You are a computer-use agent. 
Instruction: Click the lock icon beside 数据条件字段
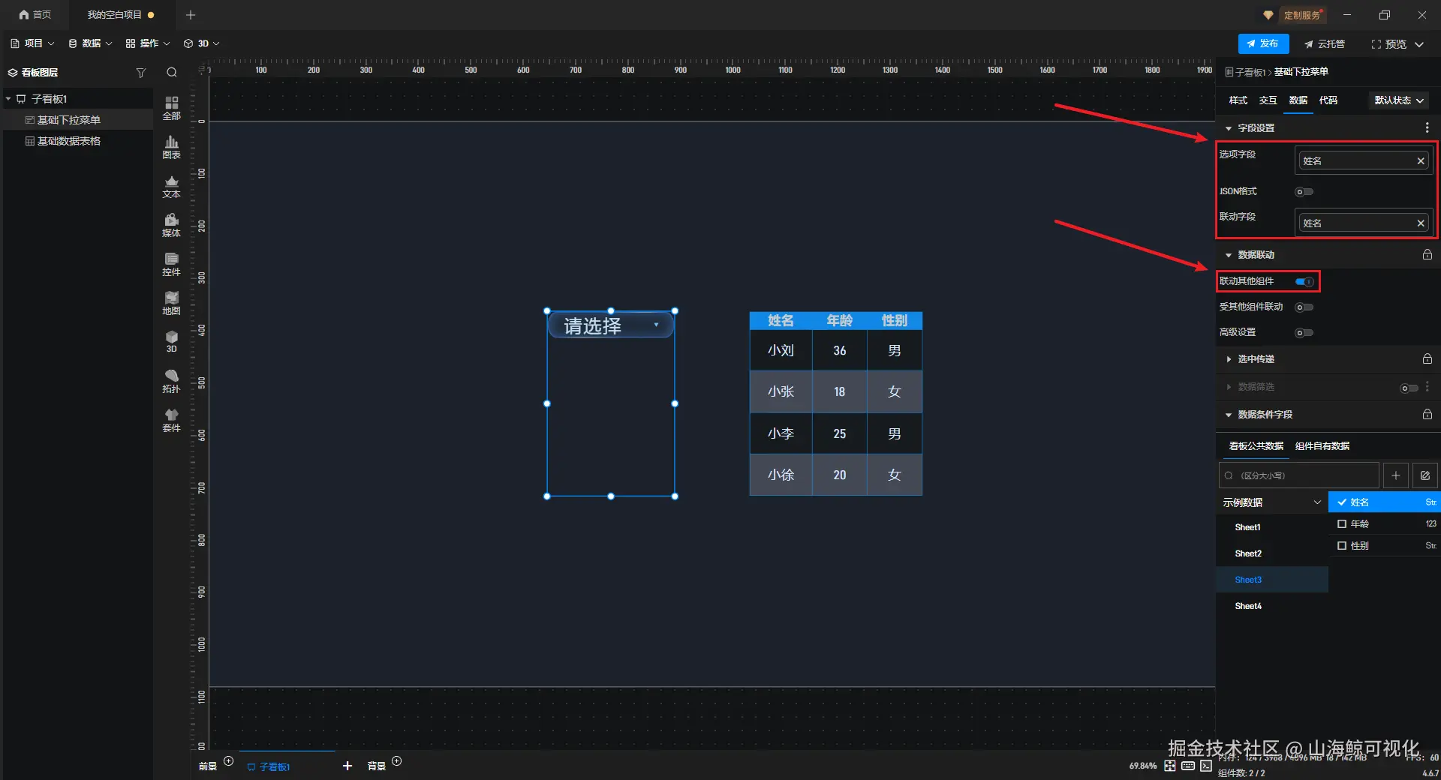click(x=1427, y=415)
